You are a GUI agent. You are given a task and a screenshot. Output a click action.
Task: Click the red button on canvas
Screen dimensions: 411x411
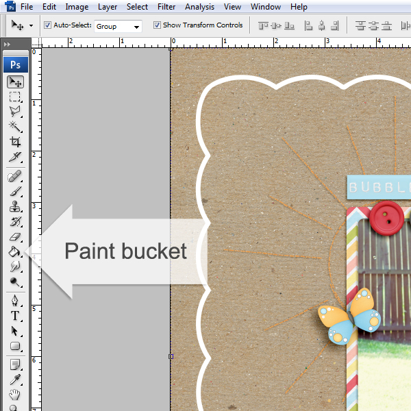click(x=386, y=218)
